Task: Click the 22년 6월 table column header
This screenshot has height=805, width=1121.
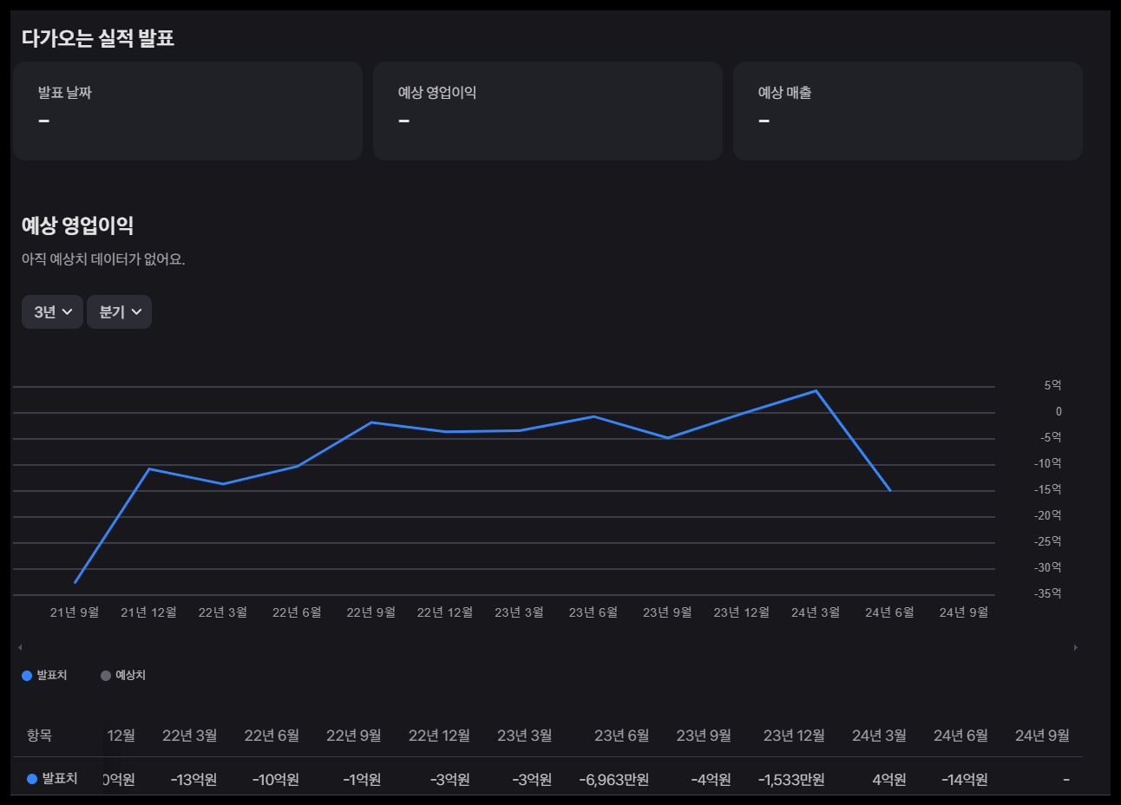Action: click(272, 736)
